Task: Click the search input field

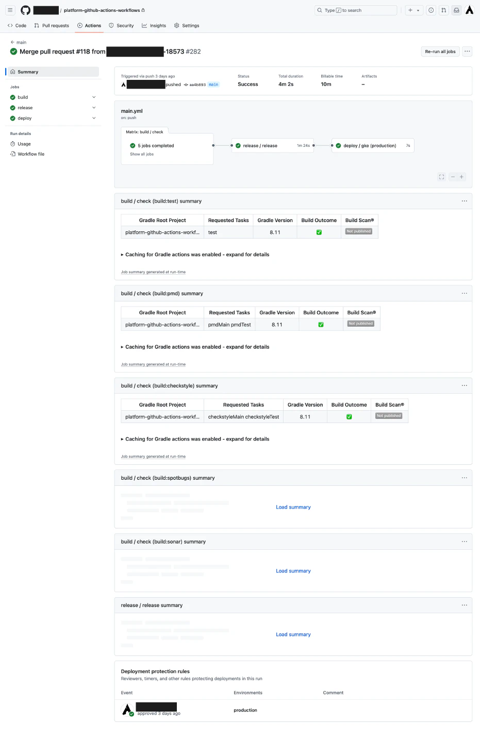Action: pos(356,10)
